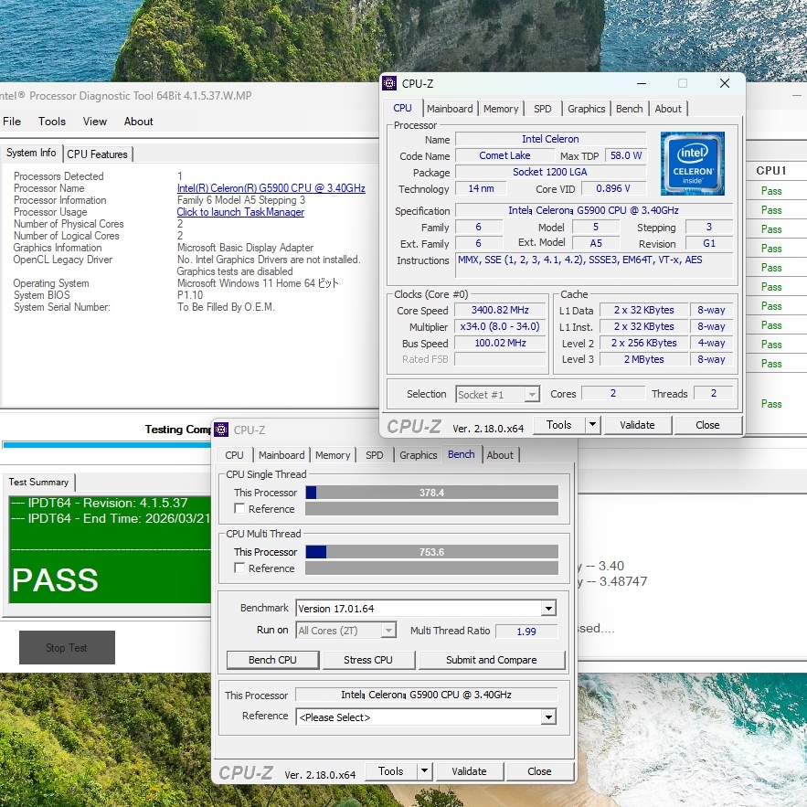The image size is (807, 807).
Task: Open the View menu in Intel Diagnostic Tool
Action: coord(95,122)
